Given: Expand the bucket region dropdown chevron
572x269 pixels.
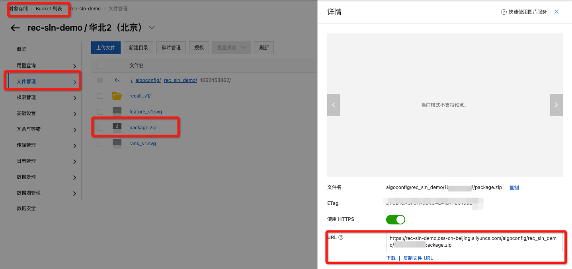Looking at the screenshot, I should click(151, 28).
